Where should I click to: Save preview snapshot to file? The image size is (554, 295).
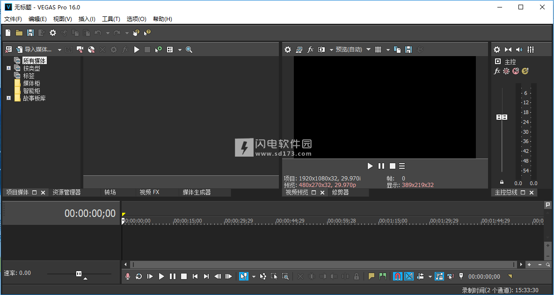pyautogui.click(x=408, y=50)
